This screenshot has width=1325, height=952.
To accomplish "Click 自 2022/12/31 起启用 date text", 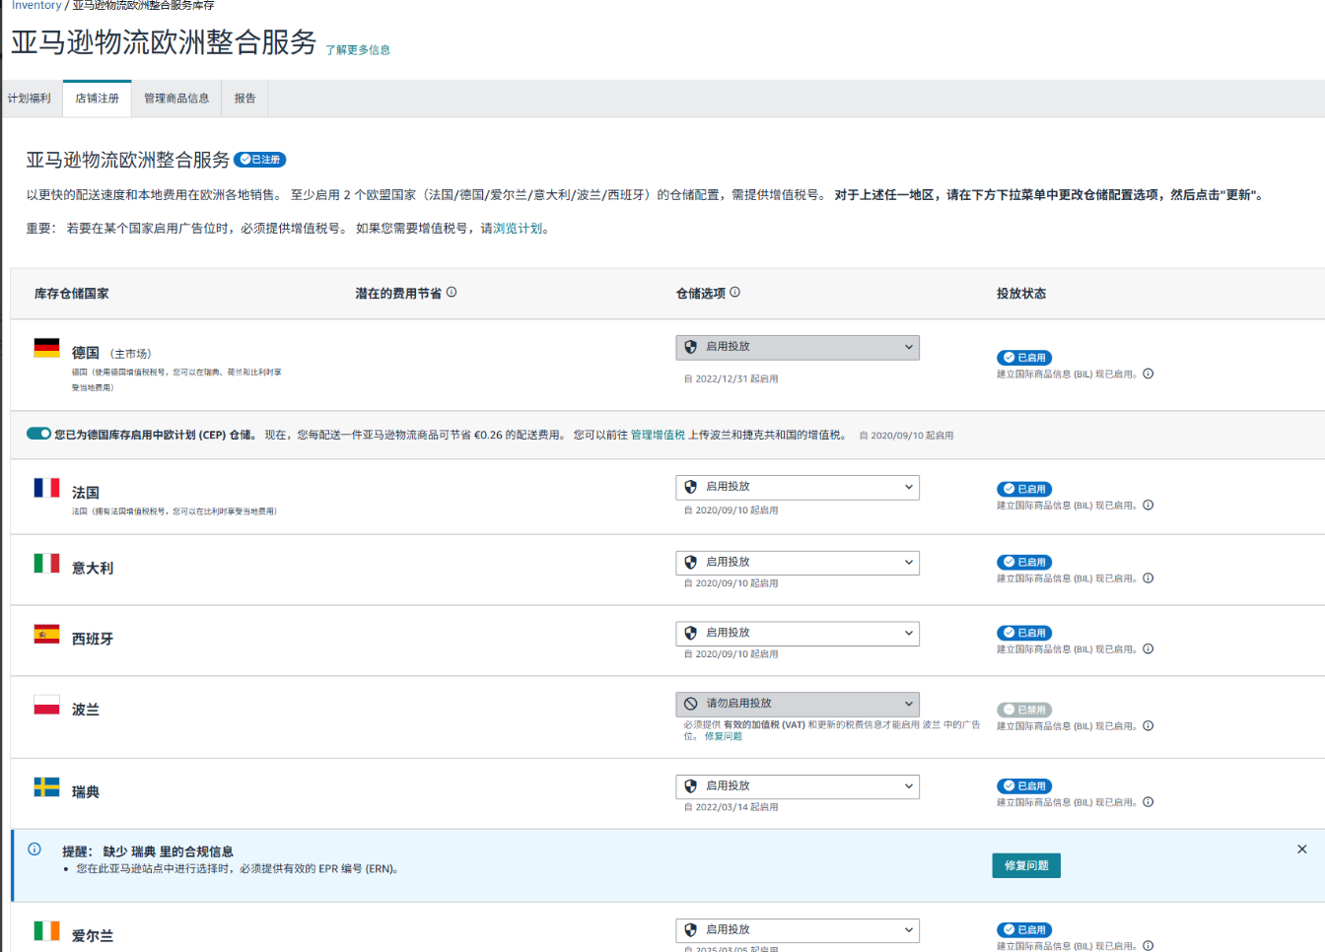I will pyautogui.click(x=732, y=379).
